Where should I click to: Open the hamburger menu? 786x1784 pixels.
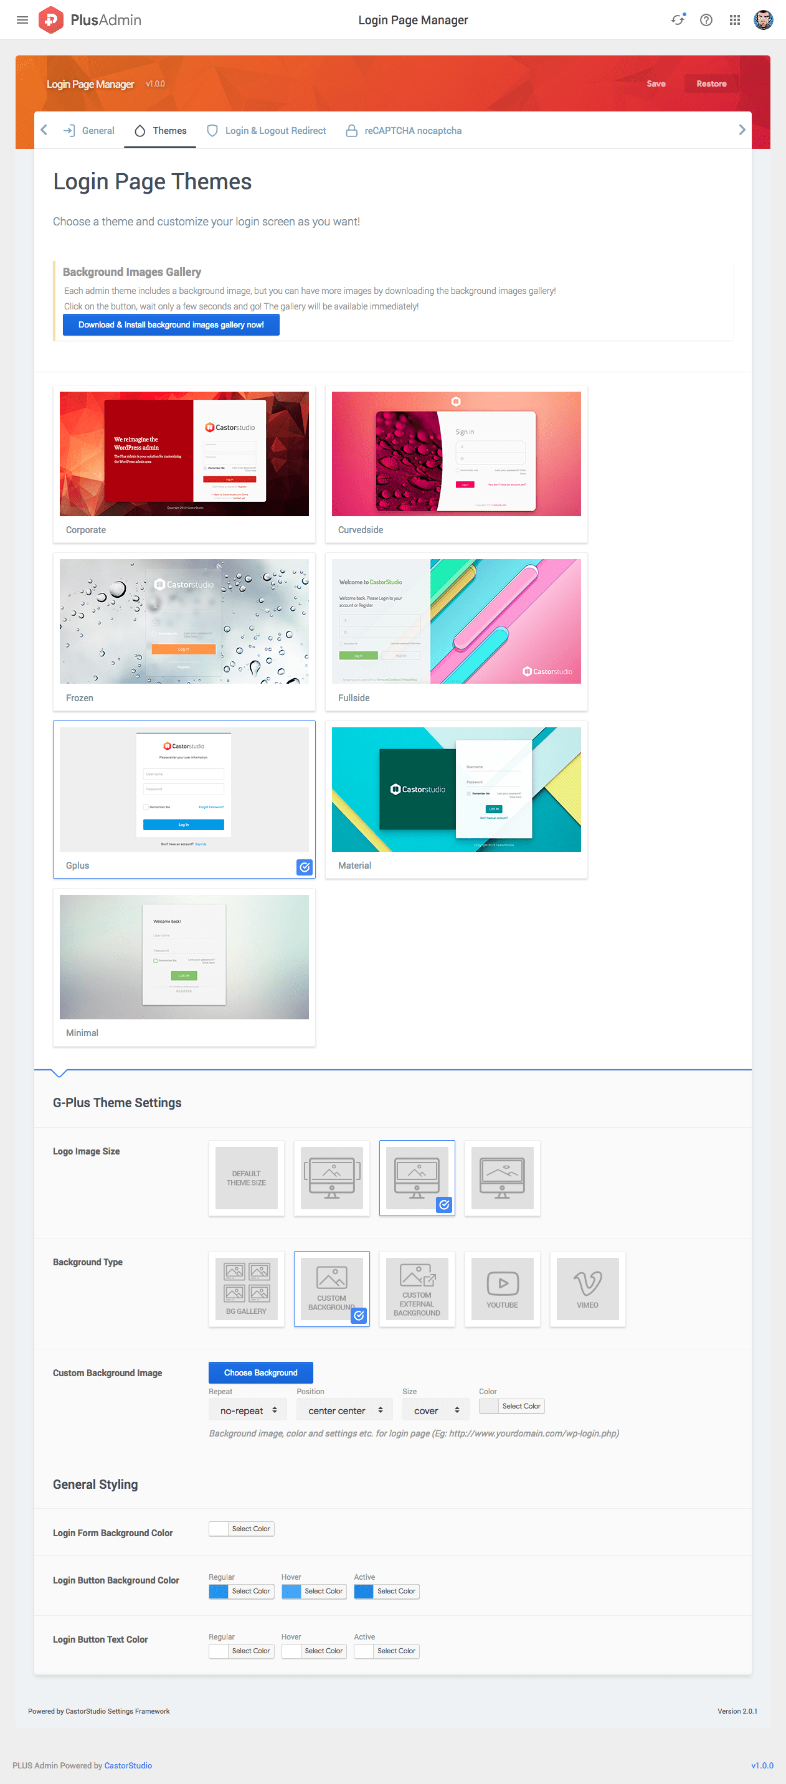pyautogui.click(x=22, y=20)
